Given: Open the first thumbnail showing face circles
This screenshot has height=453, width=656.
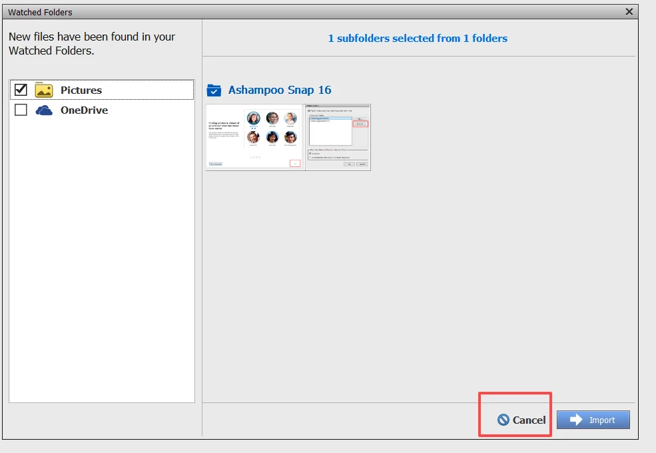Looking at the screenshot, I should (x=254, y=137).
